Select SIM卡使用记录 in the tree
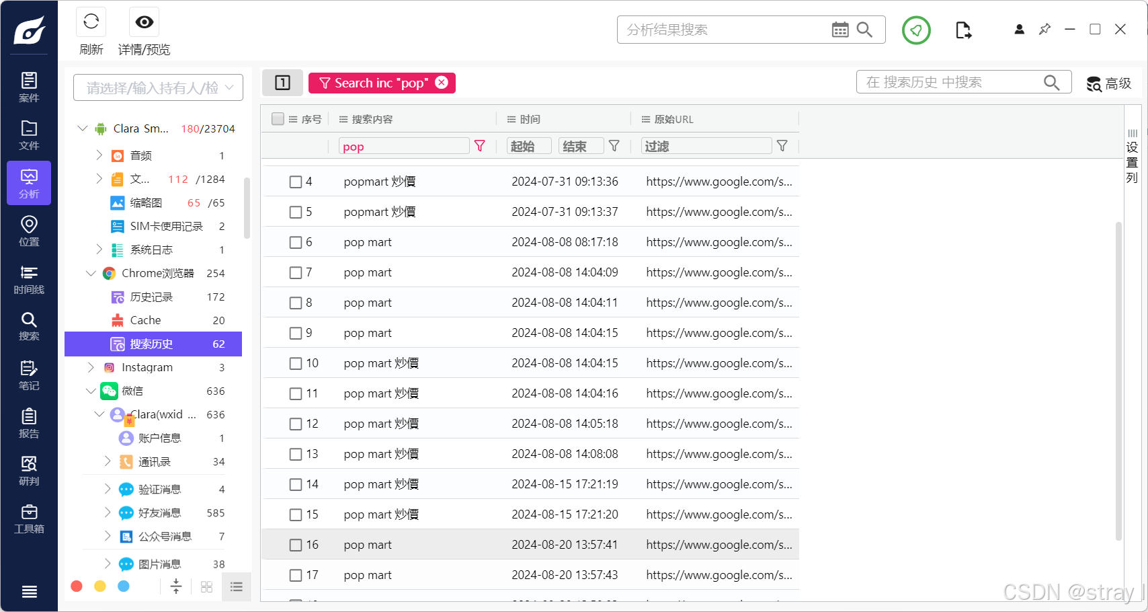 (x=153, y=226)
